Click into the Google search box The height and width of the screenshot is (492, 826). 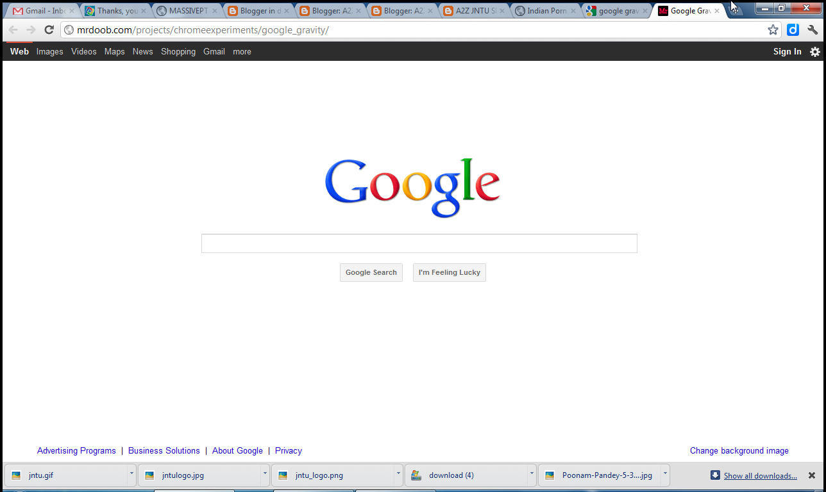click(x=419, y=243)
